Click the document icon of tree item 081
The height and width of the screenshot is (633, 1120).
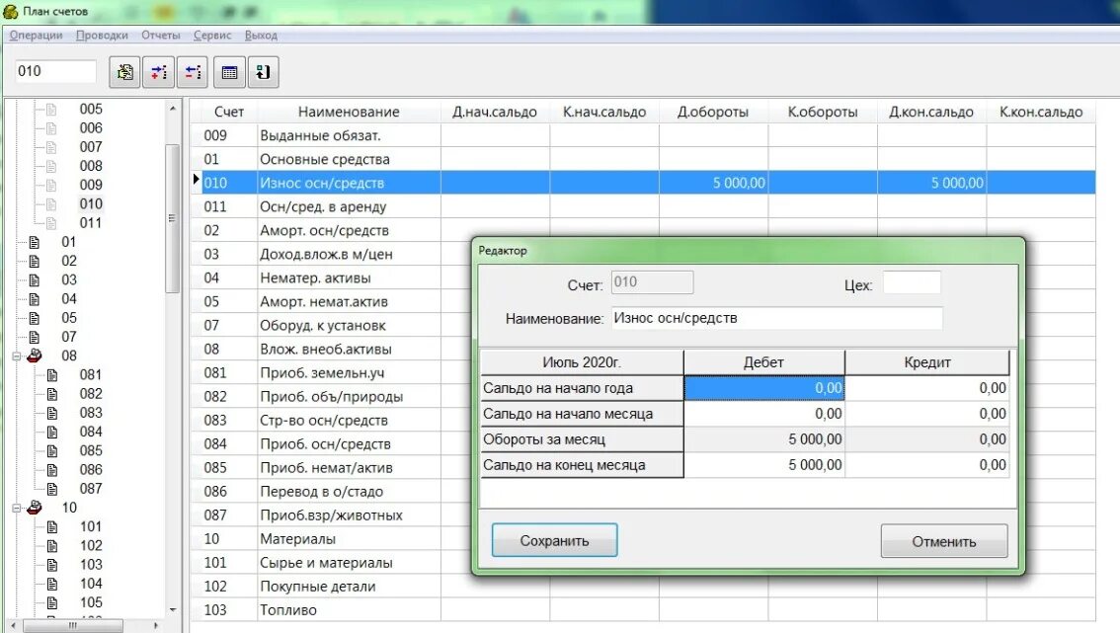52,374
